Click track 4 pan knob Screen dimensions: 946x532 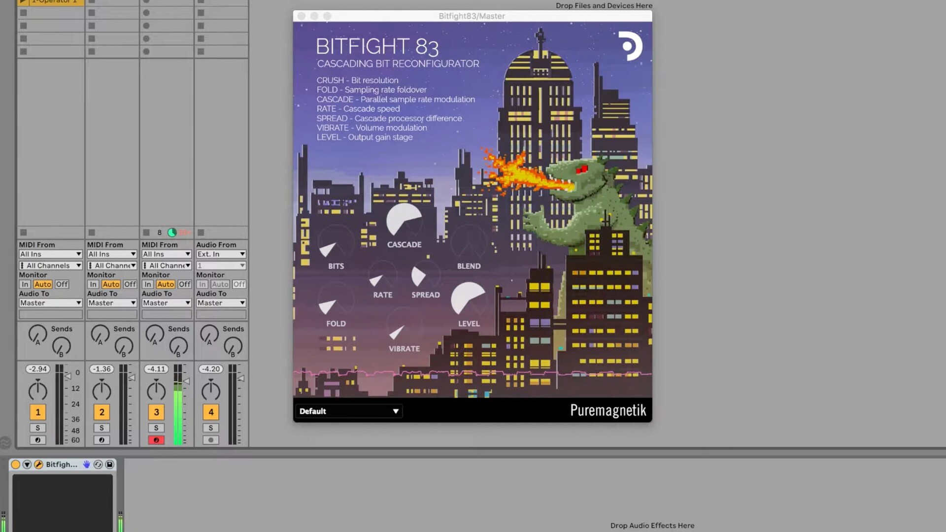[211, 390]
